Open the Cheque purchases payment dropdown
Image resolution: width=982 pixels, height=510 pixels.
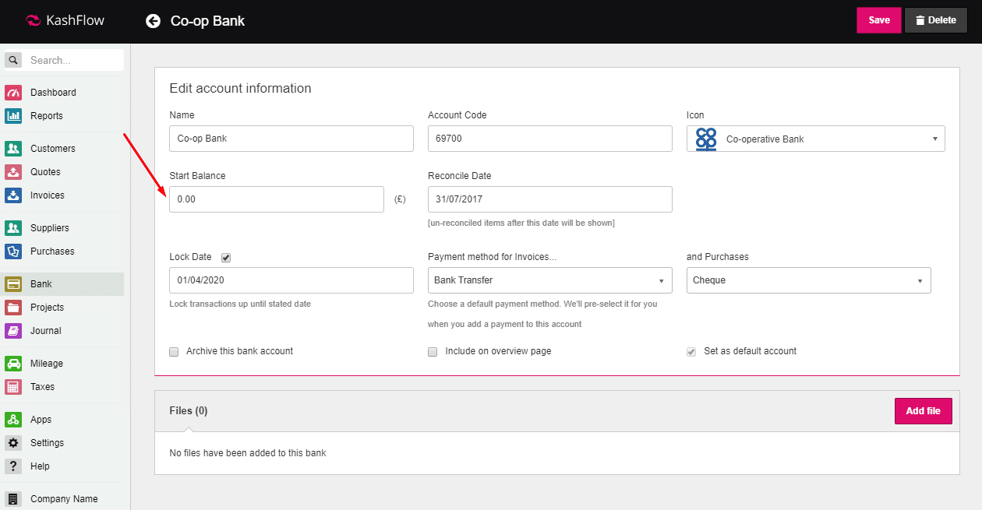pos(808,280)
